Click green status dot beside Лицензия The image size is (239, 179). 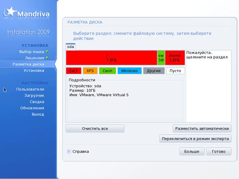[47, 58]
